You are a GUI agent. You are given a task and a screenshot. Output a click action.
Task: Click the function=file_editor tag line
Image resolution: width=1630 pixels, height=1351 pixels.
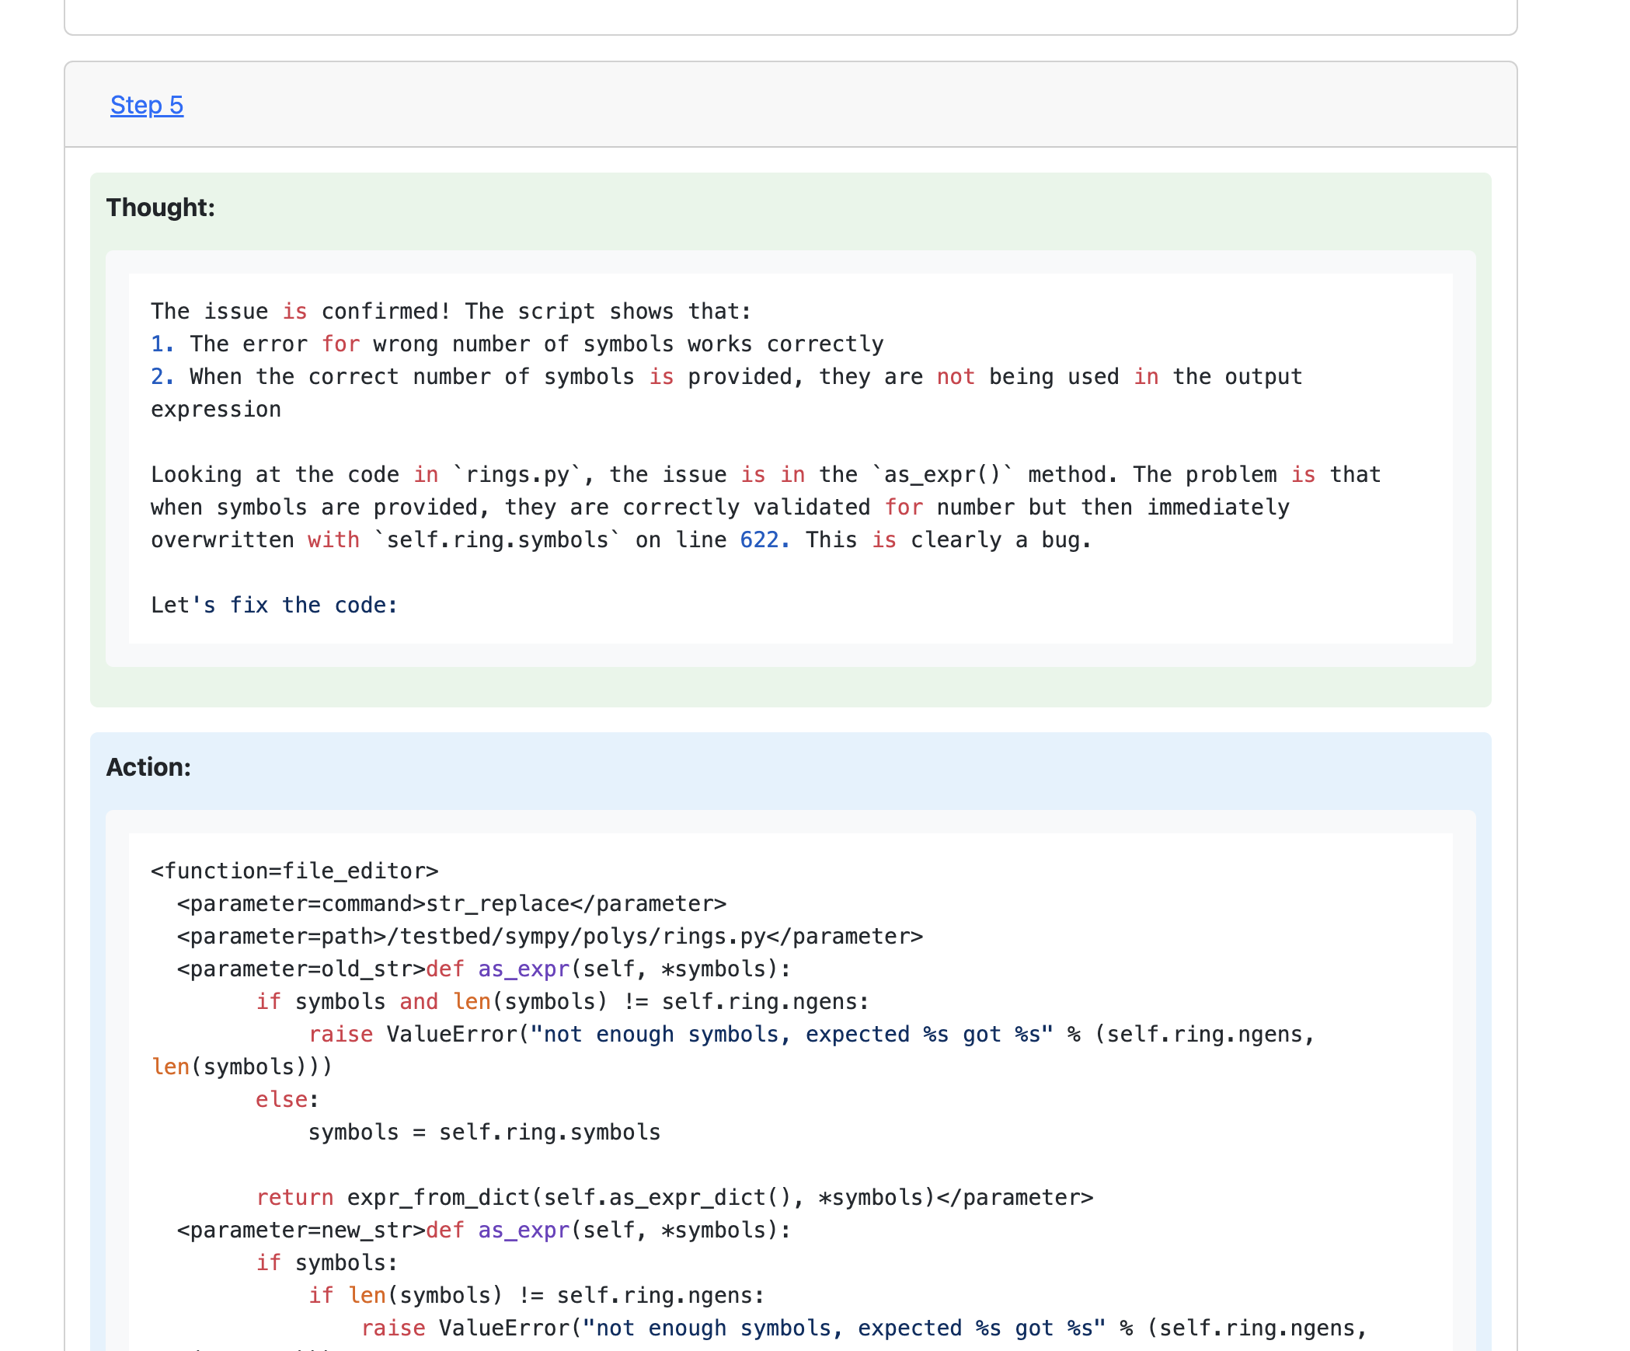tap(294, 871)
